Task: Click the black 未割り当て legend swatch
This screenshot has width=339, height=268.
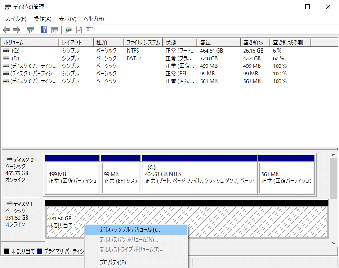Action: pos(6,251)
